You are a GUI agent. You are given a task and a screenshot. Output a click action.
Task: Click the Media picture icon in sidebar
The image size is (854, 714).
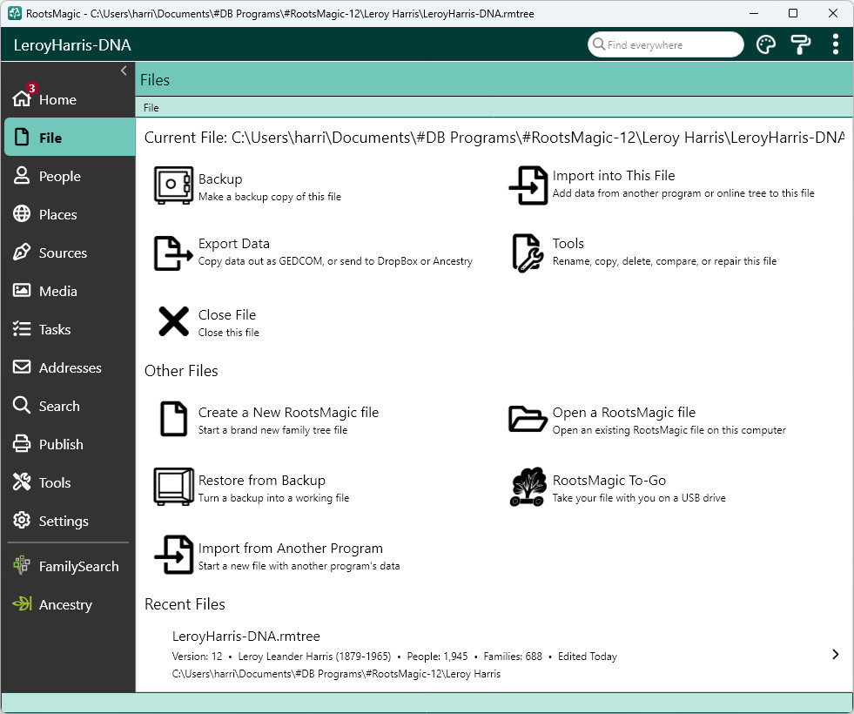point(22,290)
